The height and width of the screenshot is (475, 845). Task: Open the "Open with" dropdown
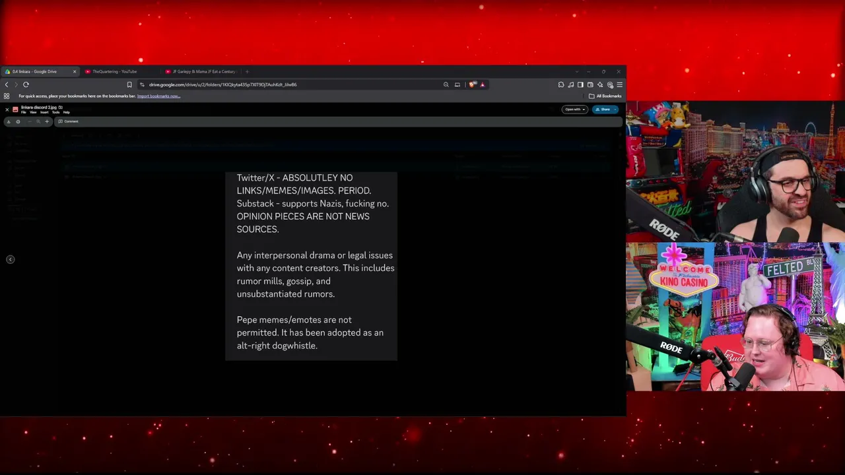click(574, 110)
